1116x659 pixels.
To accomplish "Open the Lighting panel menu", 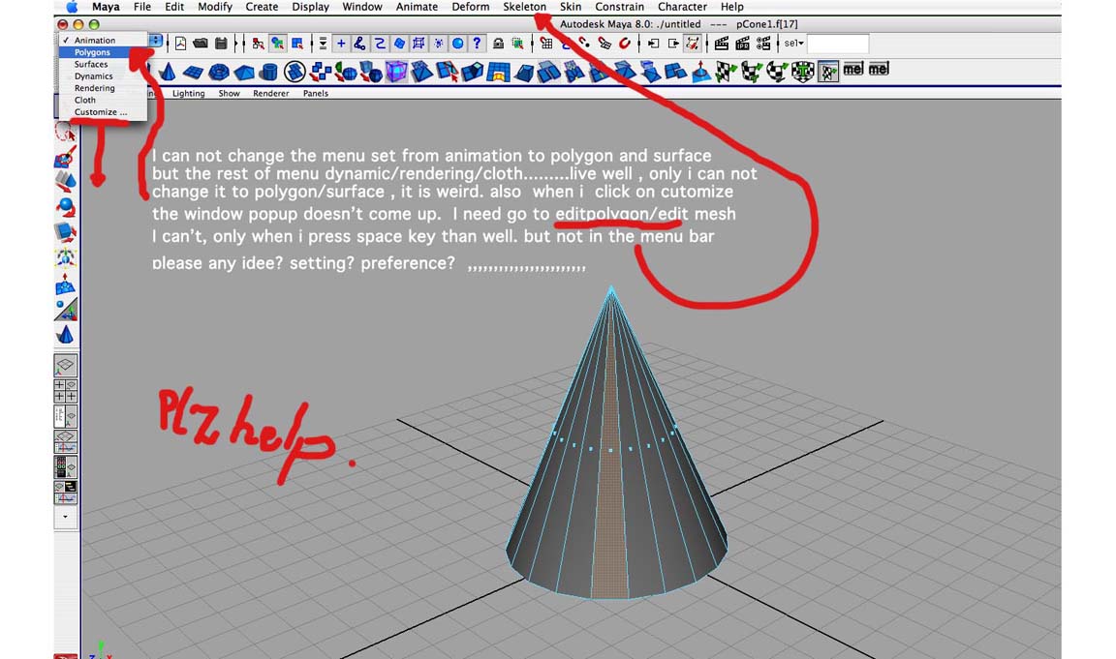I will (189, 93).
